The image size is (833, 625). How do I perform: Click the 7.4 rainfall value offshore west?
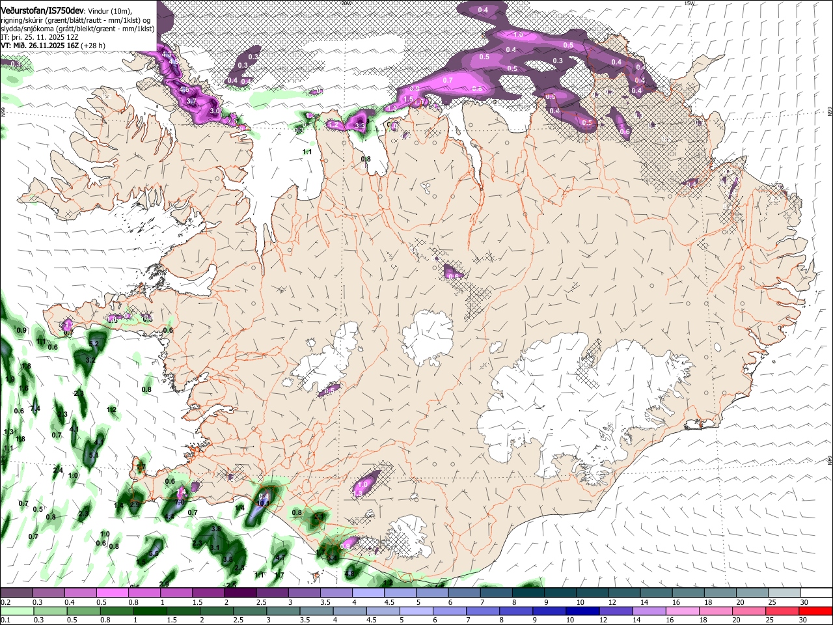click(x=35, y=408)
